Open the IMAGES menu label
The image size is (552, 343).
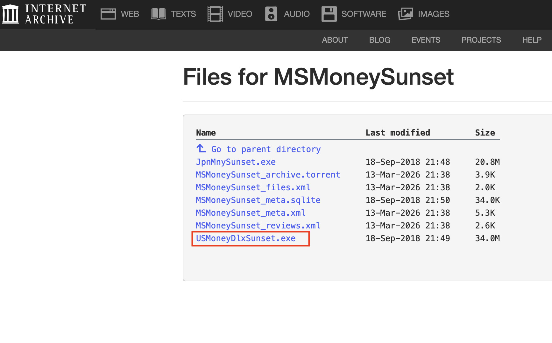click(434, 14)
